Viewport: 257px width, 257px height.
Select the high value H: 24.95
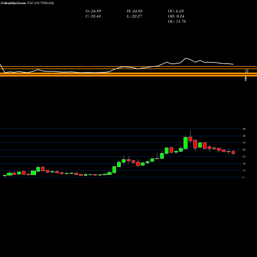(135, 11)
